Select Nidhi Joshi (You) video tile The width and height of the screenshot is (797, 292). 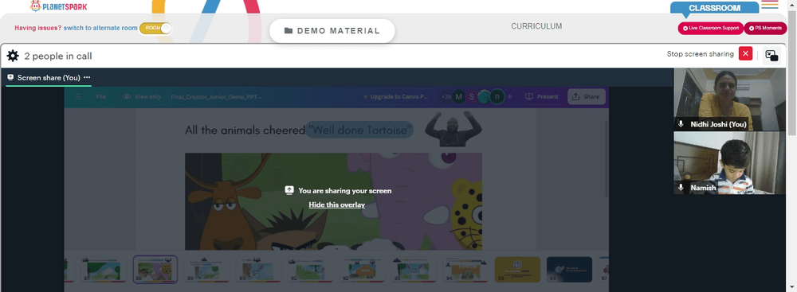pyautogui.click(x=729, y=99)
